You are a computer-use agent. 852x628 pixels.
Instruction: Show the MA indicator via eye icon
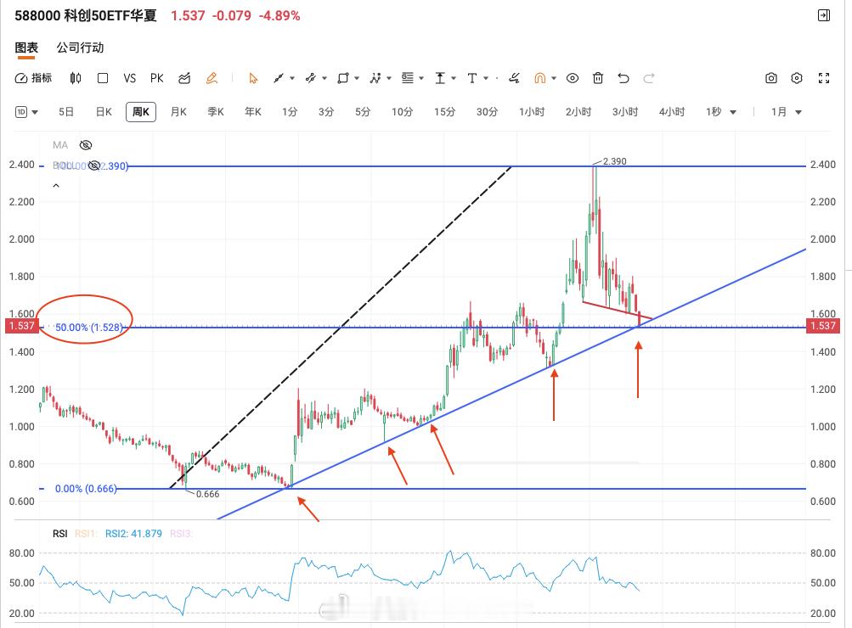86,145
